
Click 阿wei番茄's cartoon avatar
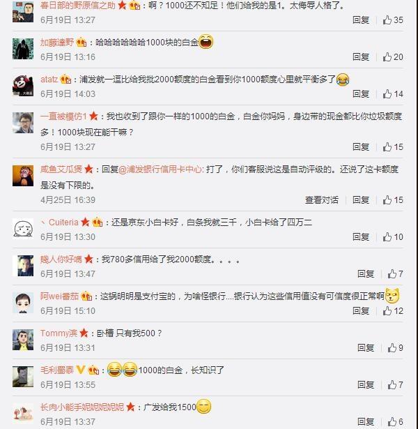(x=23, y=302)
